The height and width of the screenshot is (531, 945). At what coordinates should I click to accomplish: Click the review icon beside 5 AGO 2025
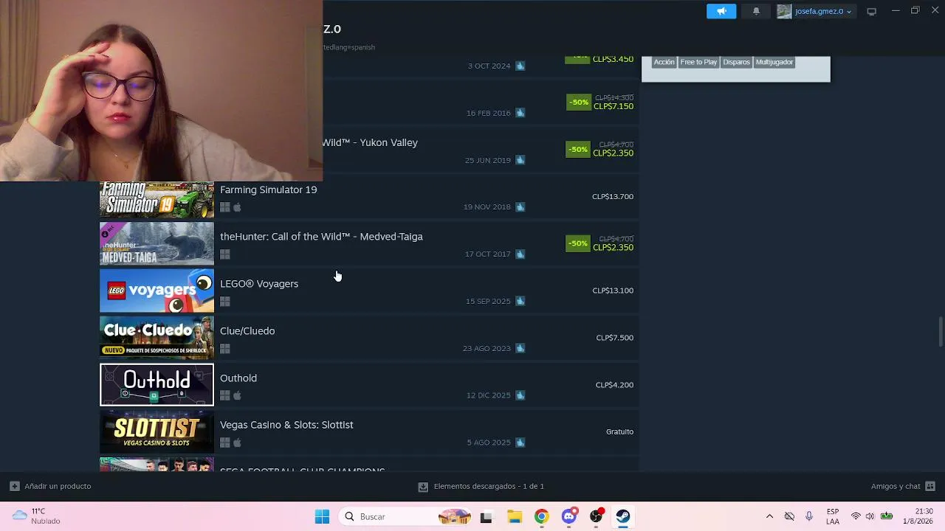(x=520, y=442)
